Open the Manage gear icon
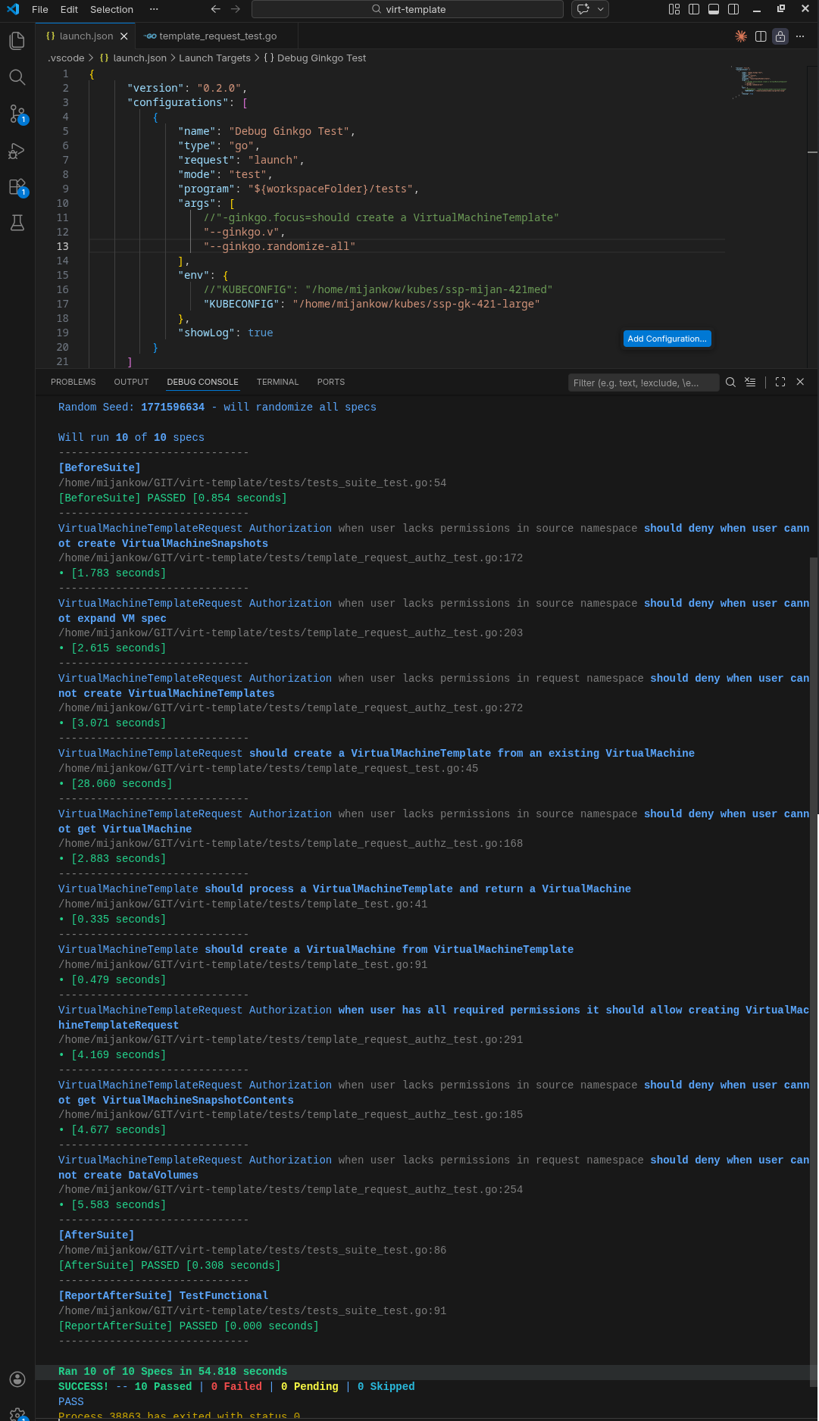The width and height of the screenshot is (819, 1421). click(17, 1413)
